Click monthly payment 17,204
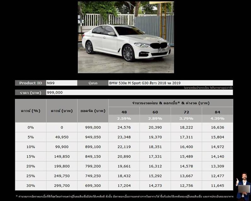This screenshot has width=251, height=201. (124, 186)
